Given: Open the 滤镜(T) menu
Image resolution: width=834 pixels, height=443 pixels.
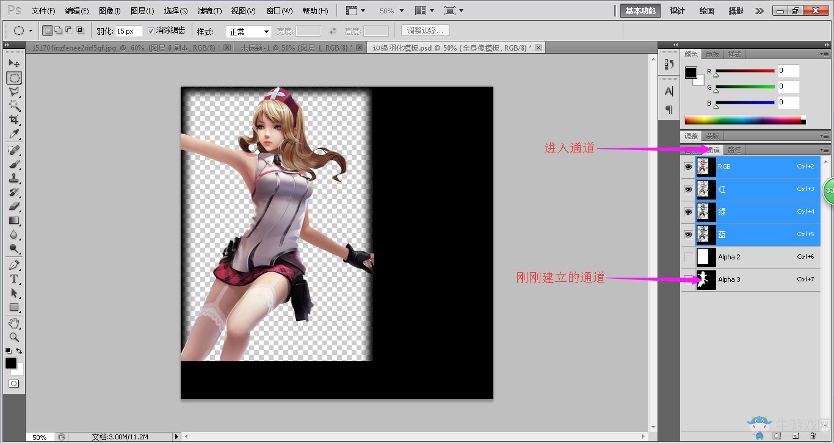Looking at the screenshot, I should [x=209, y=11].
